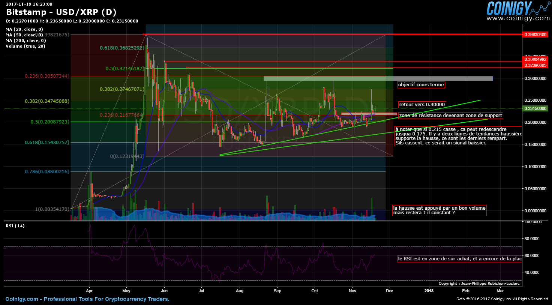This screenshot has height=305, width=552.
Task: Click Fibonacci label 0.5(0.32146182)
Action: pyautogui.click(x=125, y=69)
